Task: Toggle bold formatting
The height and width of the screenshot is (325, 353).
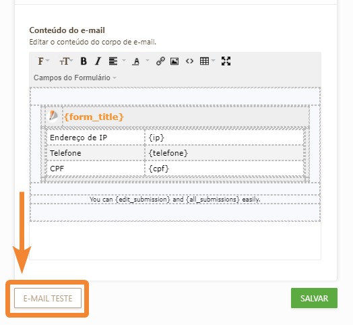Action: [x=84, y=61]
